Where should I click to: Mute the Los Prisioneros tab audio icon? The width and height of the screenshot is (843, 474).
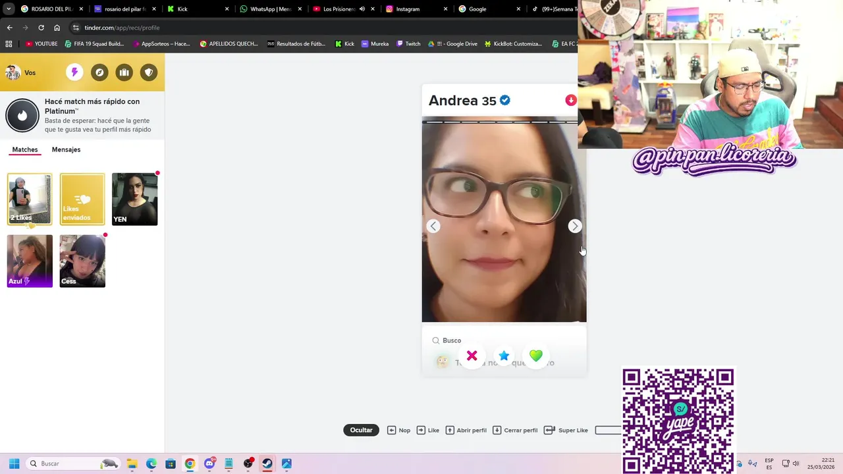tap(362, 9)
